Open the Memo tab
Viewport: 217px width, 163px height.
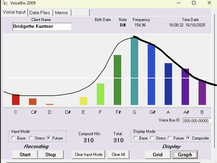click(x=61, y=12)
